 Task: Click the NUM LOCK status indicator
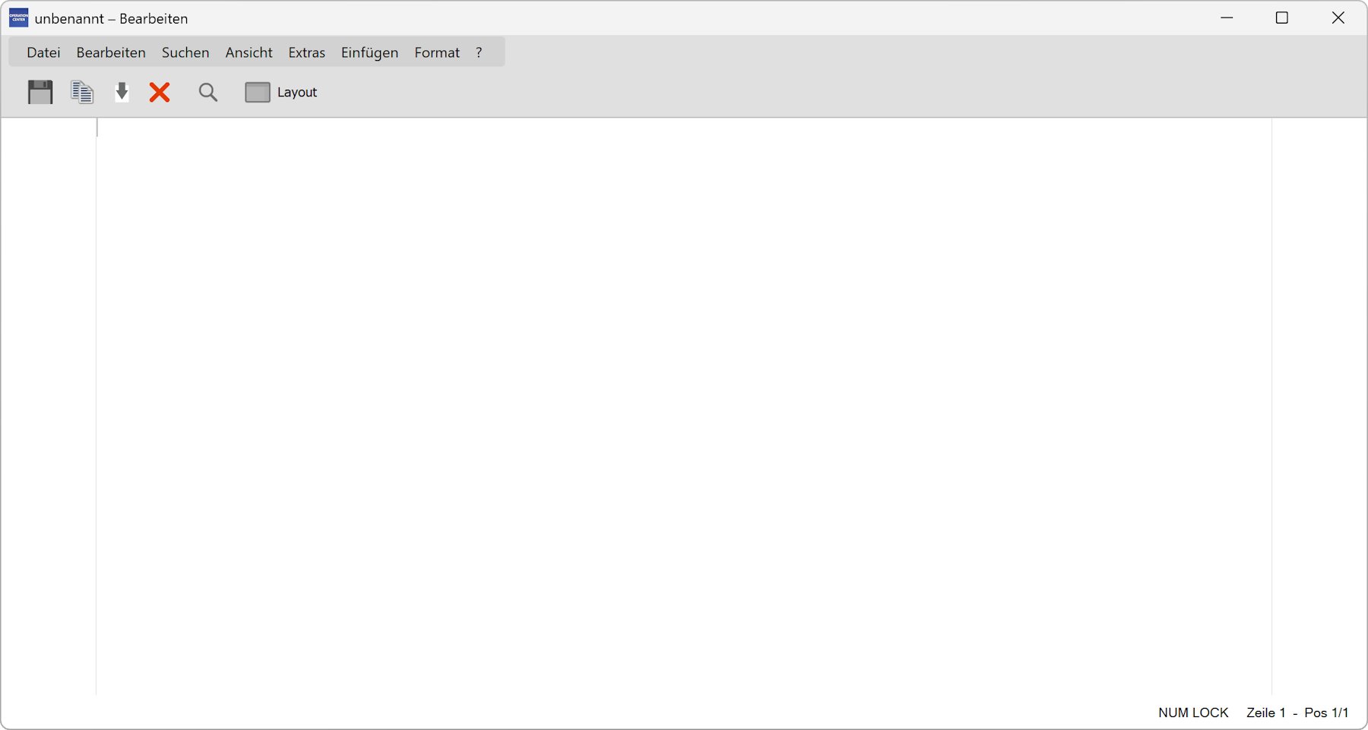pos(1193,713)
